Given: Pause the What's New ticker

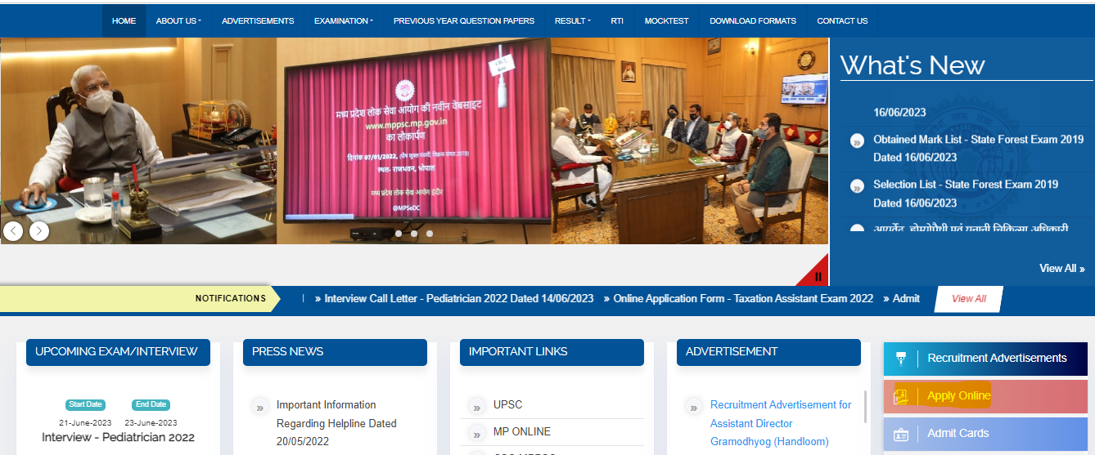Looking at the screenshot, I should point(818,276).
